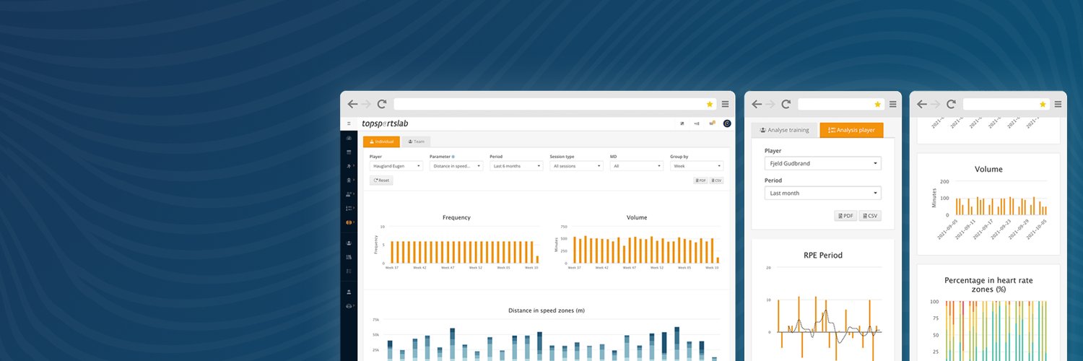Image resolution: width=1083 pixels, height=361 pixels.
Task: Bookmark star in the large dashboard window
Action: [710, 104]
